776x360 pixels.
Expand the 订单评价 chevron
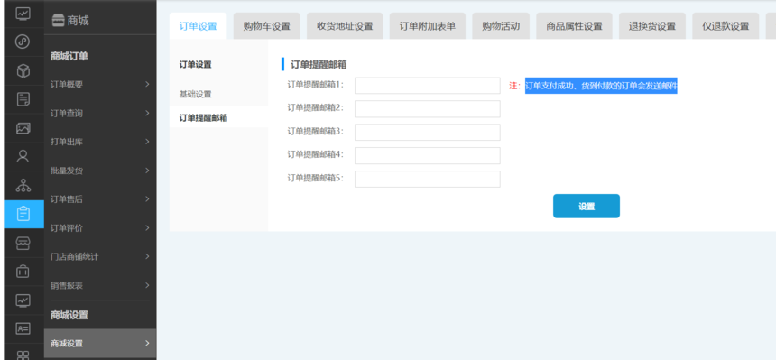tap(147, 227)
